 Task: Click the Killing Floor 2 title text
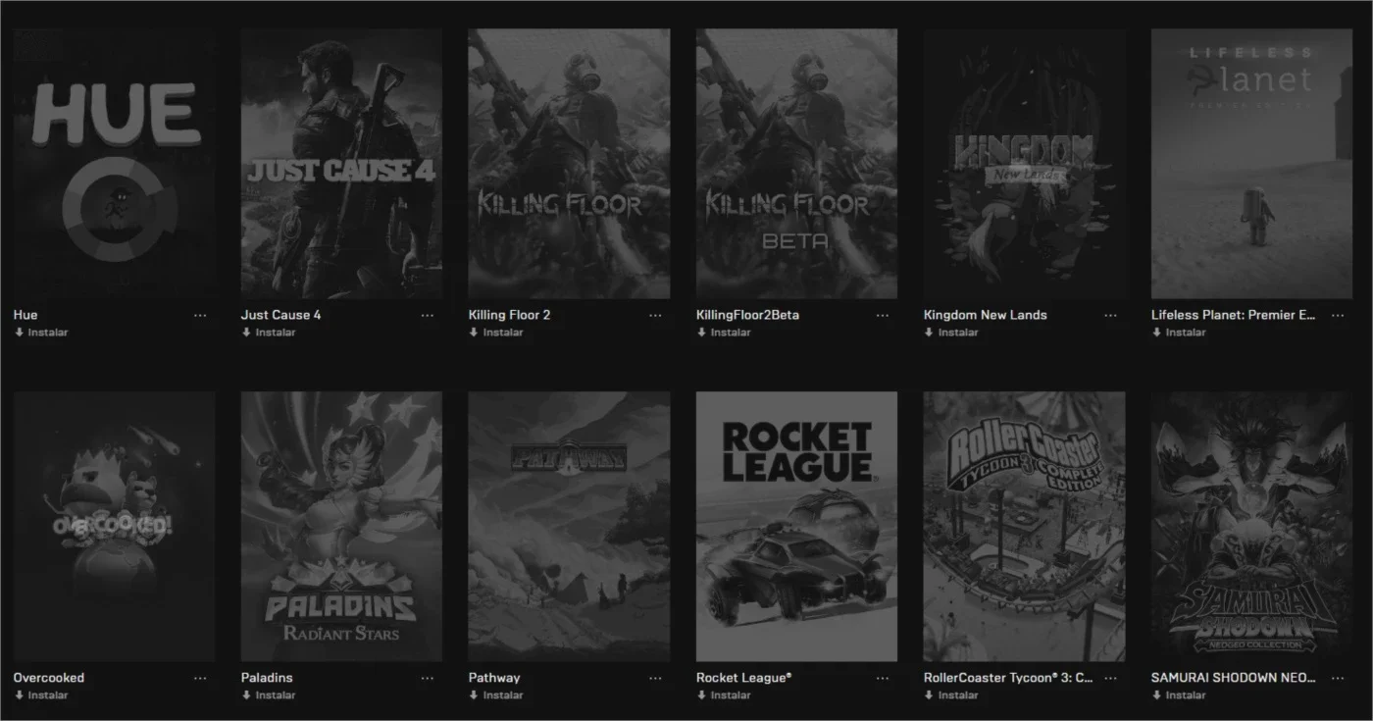(x=510, y=315)
